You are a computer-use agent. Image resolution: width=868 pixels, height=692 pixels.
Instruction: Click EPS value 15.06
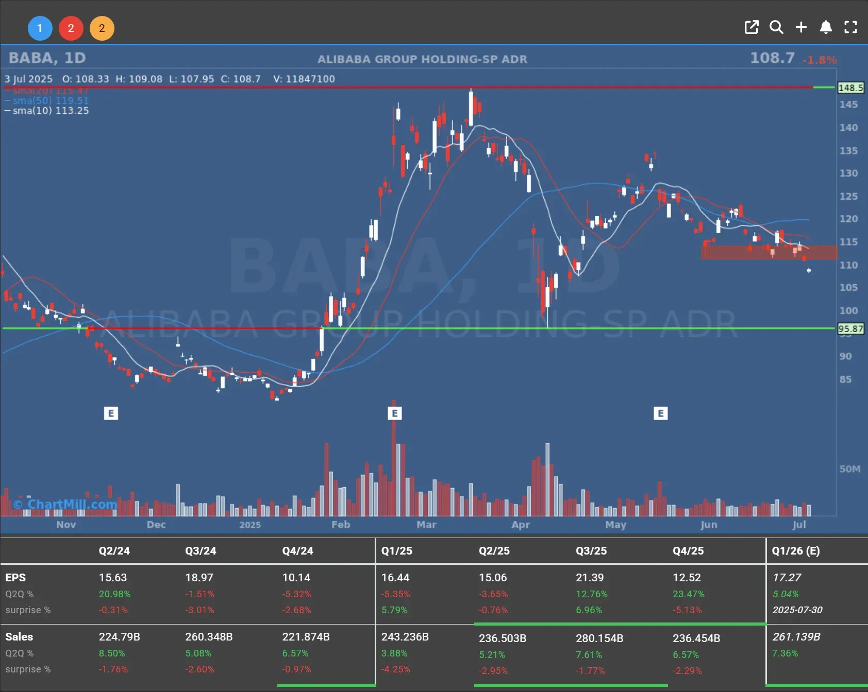point(493,578)
